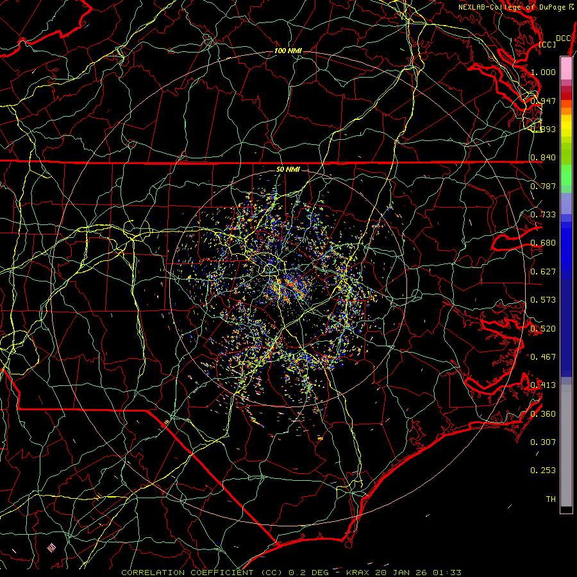Click the 0.680 scale value
Viewport: 577px width, 577px height.
pyautogui.click(x=543, y=243)
